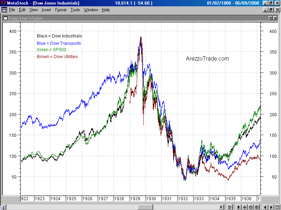Image resolution: width=281 pixels, height=210 pixels.
Task: Open the document control menu icon beside File
Action: (4, 10)
